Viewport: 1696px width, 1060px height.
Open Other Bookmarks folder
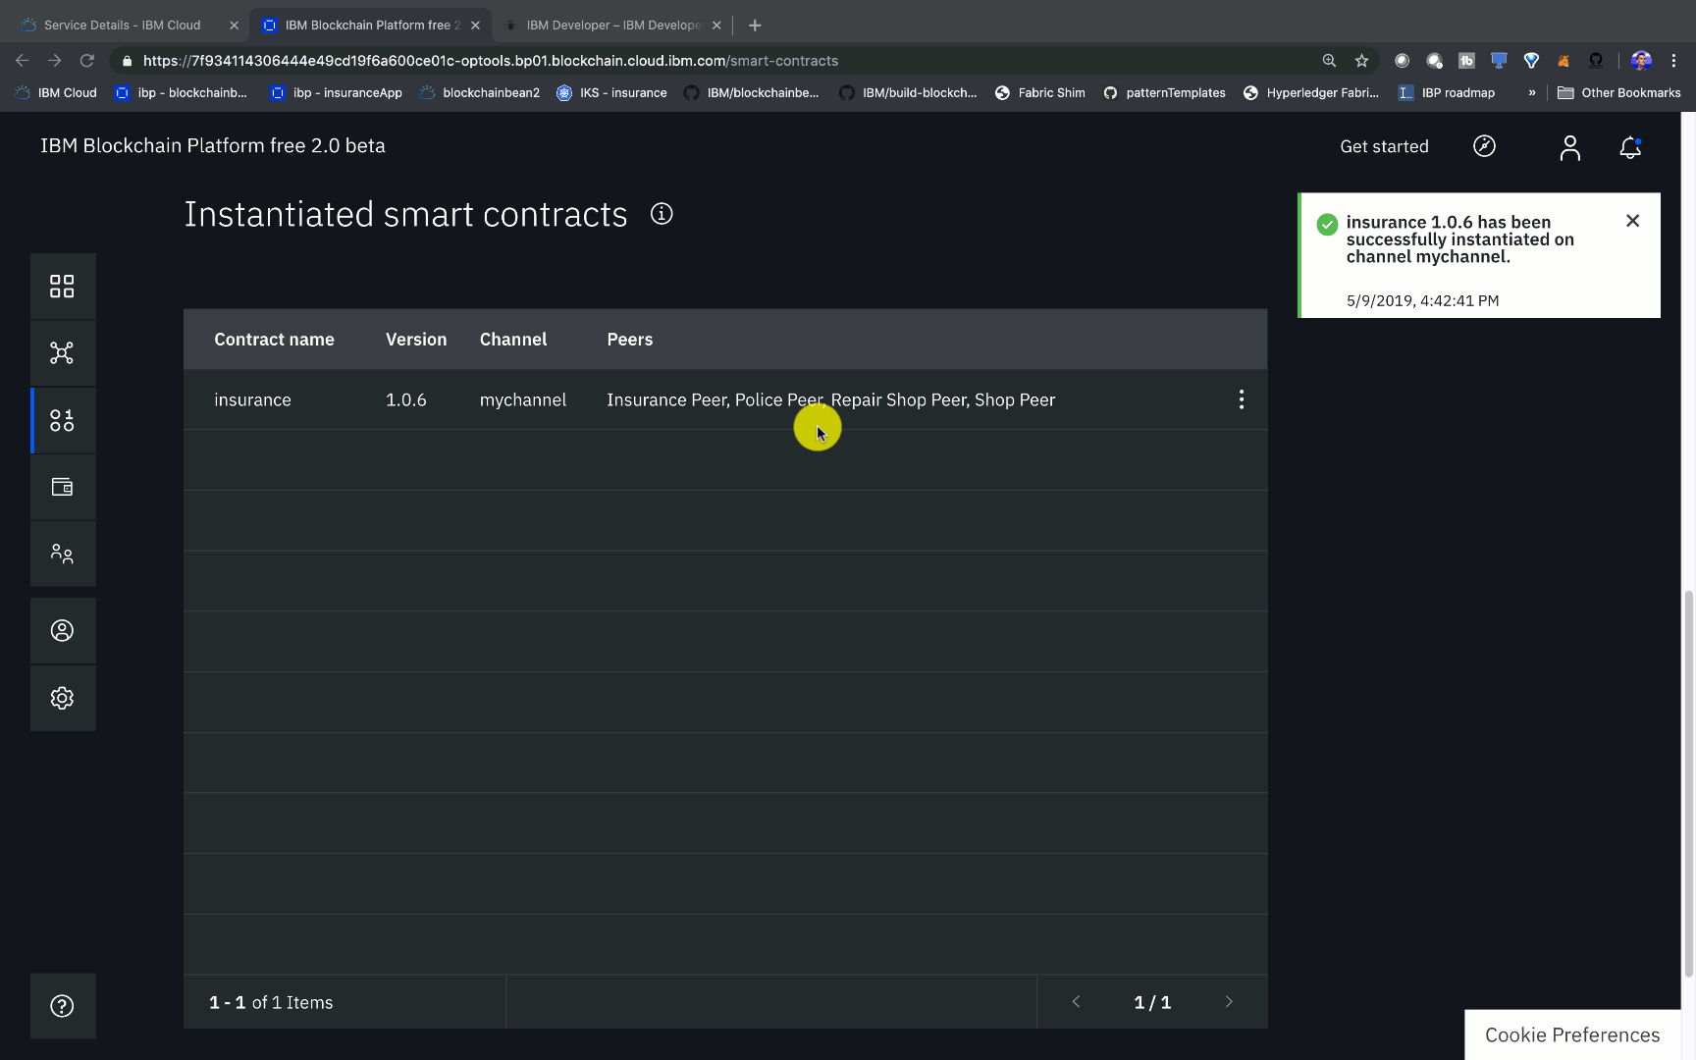pos(1619,93)
